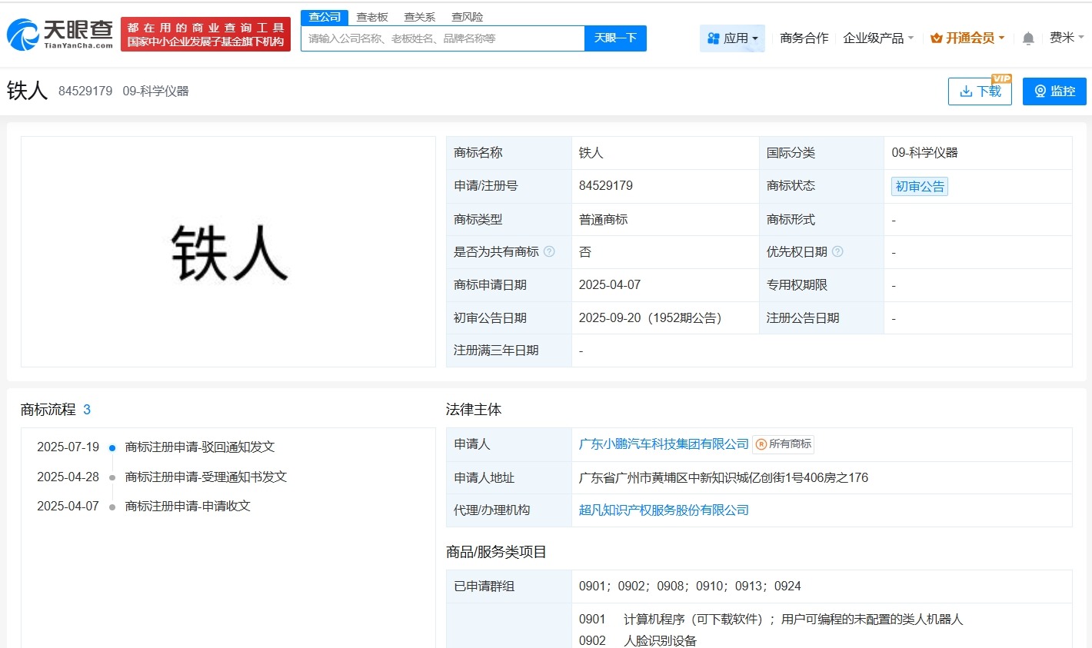Click the VIP badge on download button
Image resolution: width=1092 pixels, height=648 pixels.
point(1002,78)
